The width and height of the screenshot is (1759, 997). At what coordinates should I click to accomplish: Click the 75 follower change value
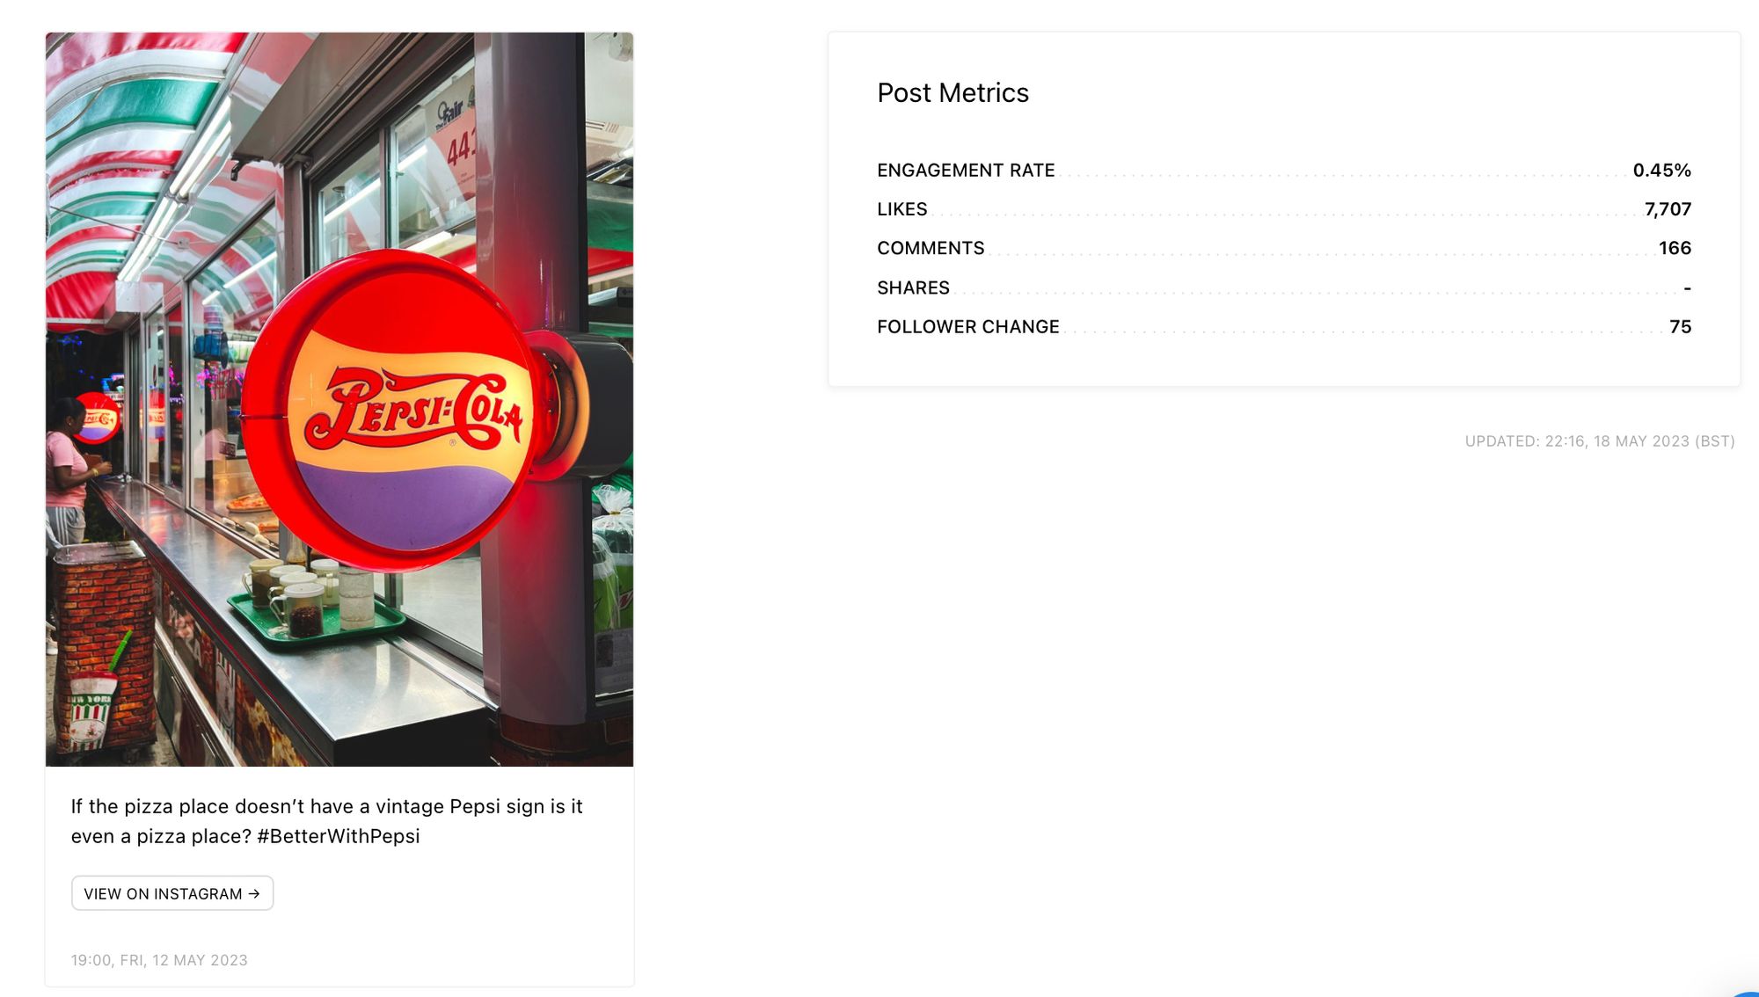(x=1680, y=327)
